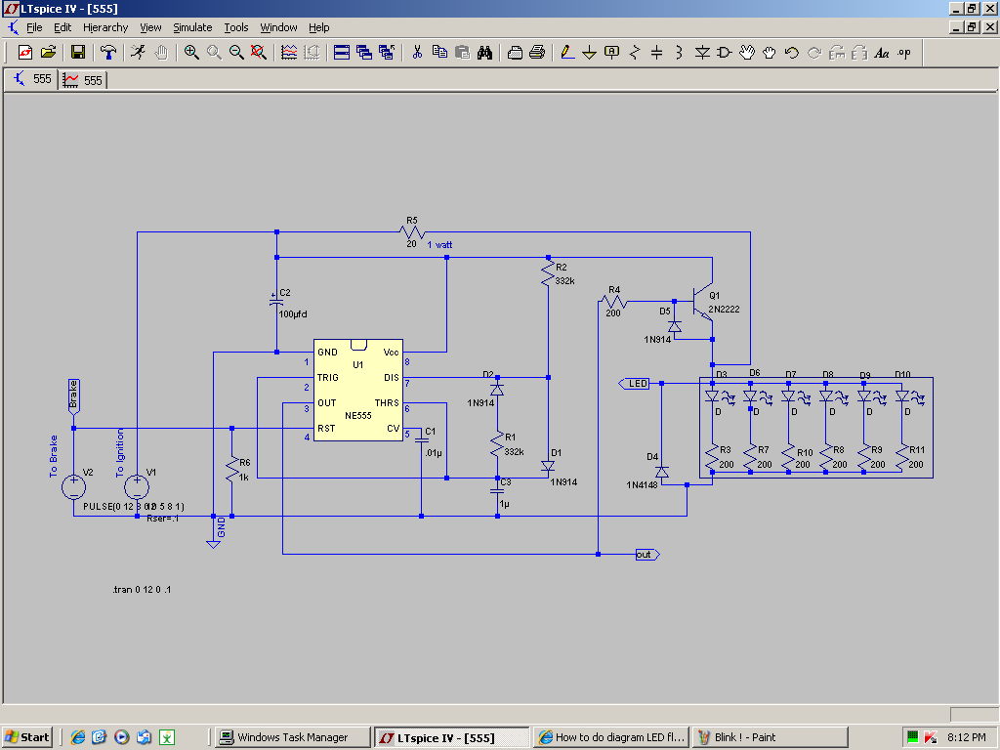1000x750 pixels.
Task: Click the LTspice IV - [555] taskbar button
Action: point(451,738)
